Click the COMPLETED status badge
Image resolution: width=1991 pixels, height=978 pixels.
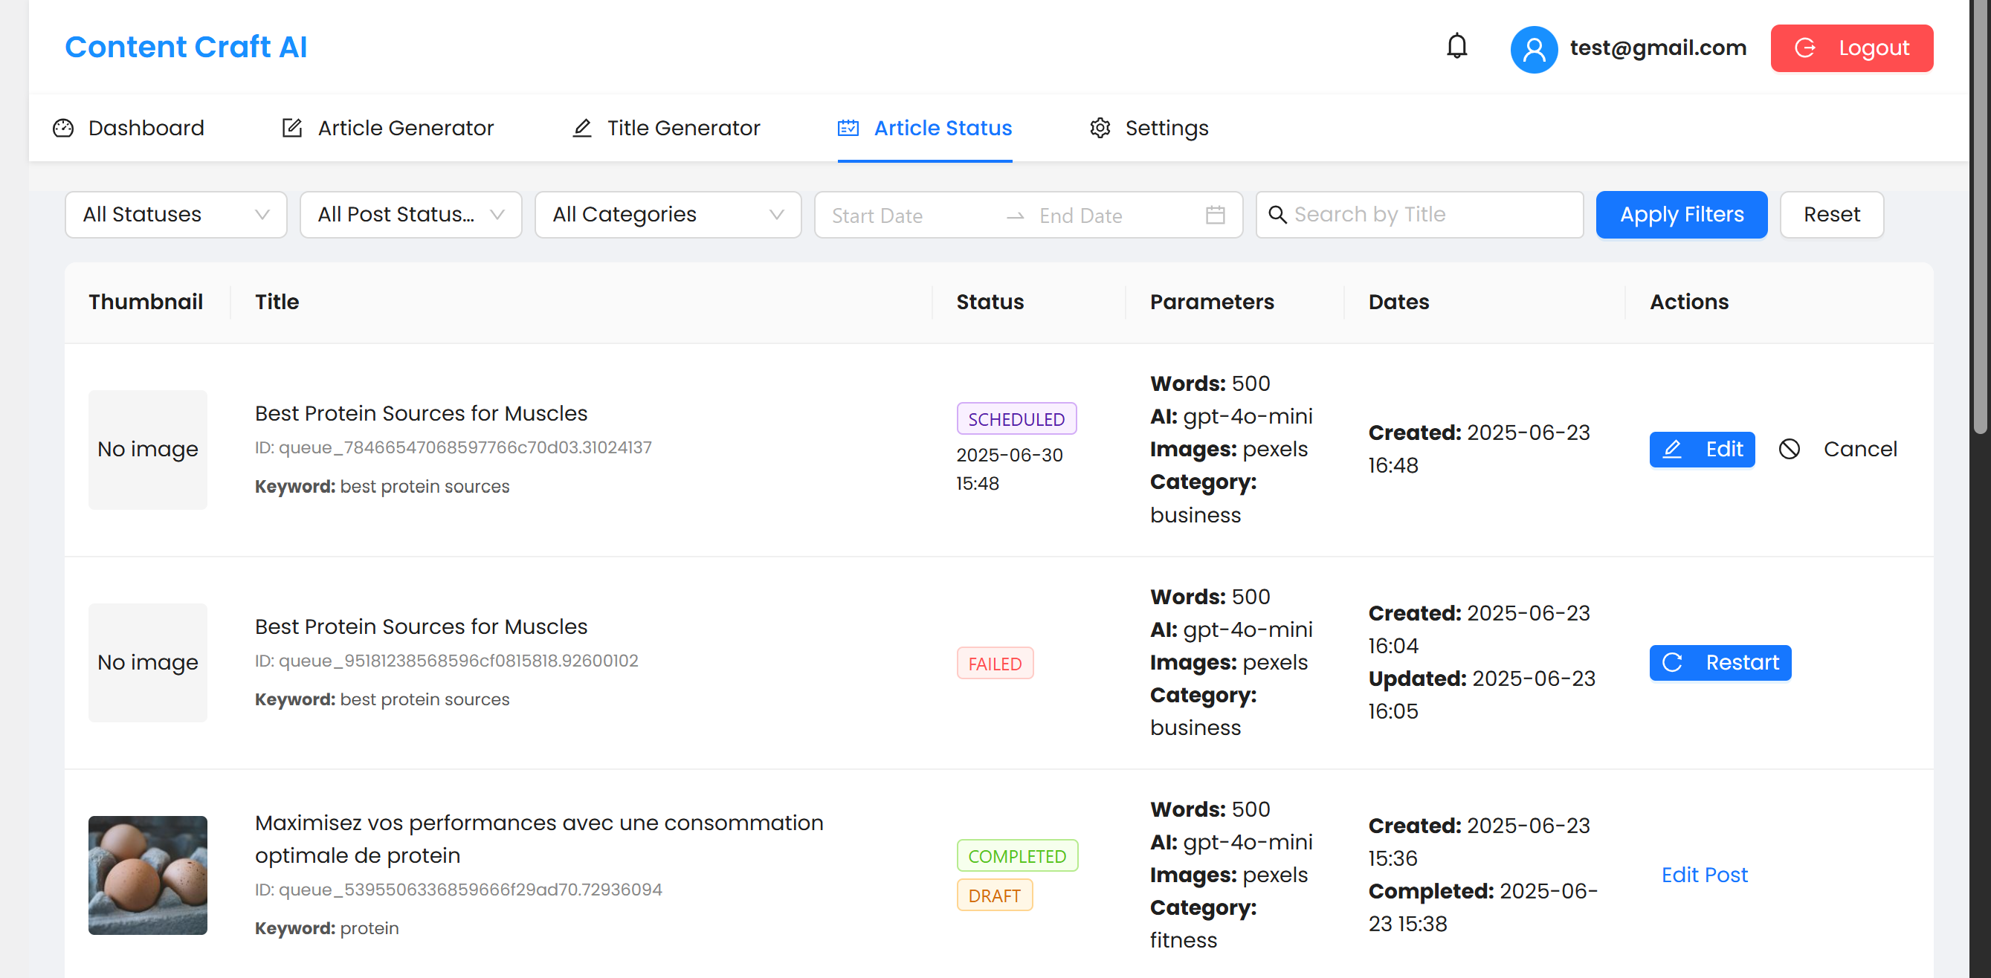(x=1016, y=856)
